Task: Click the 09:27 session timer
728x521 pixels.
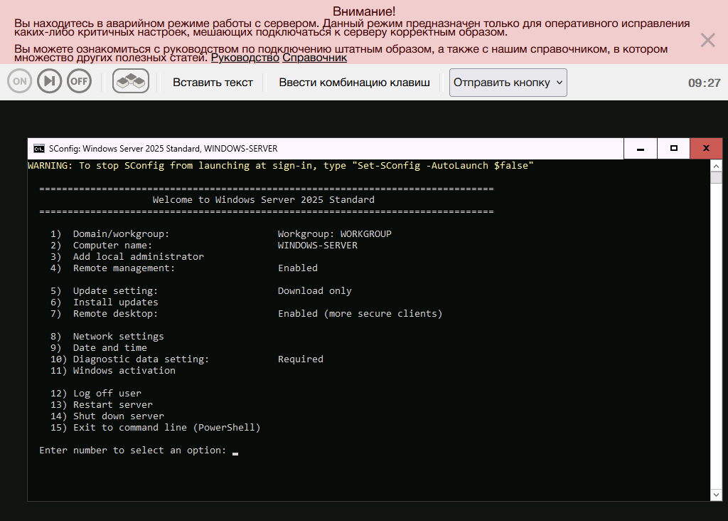Action: point(704,83)
